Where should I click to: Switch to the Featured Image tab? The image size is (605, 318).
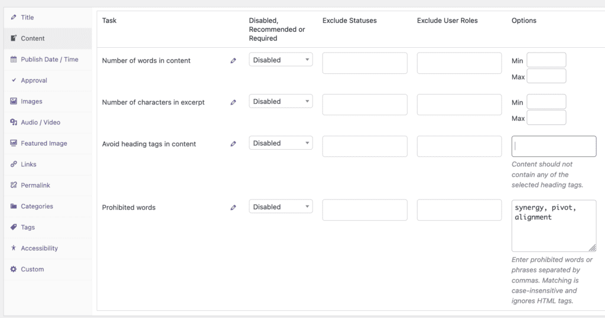(x=44, y=143)
